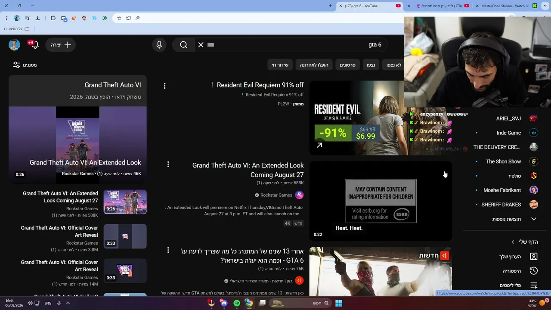The height and width of the screenshot is (310, 551).
Task: Switch to the MasterOhad Stream tab
Action: 506,6
